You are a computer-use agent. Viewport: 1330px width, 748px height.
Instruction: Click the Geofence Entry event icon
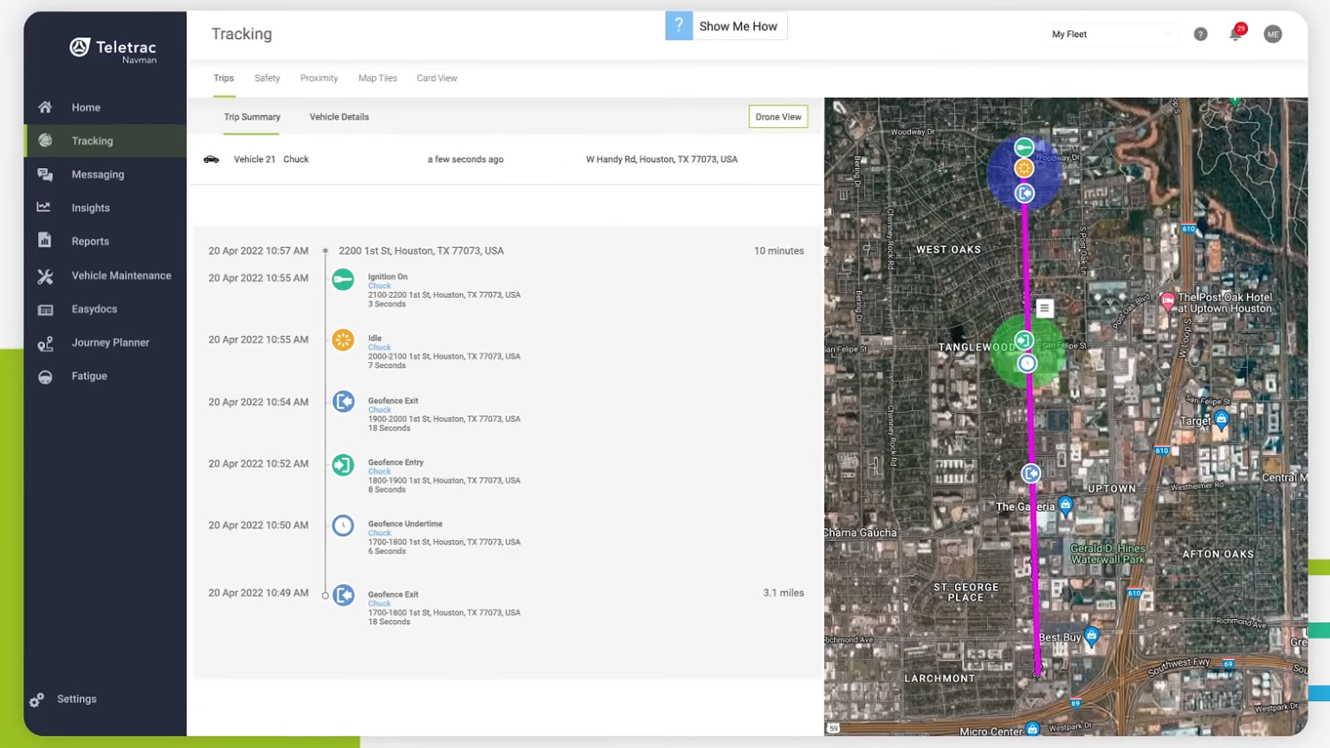(x=343, y=465)
